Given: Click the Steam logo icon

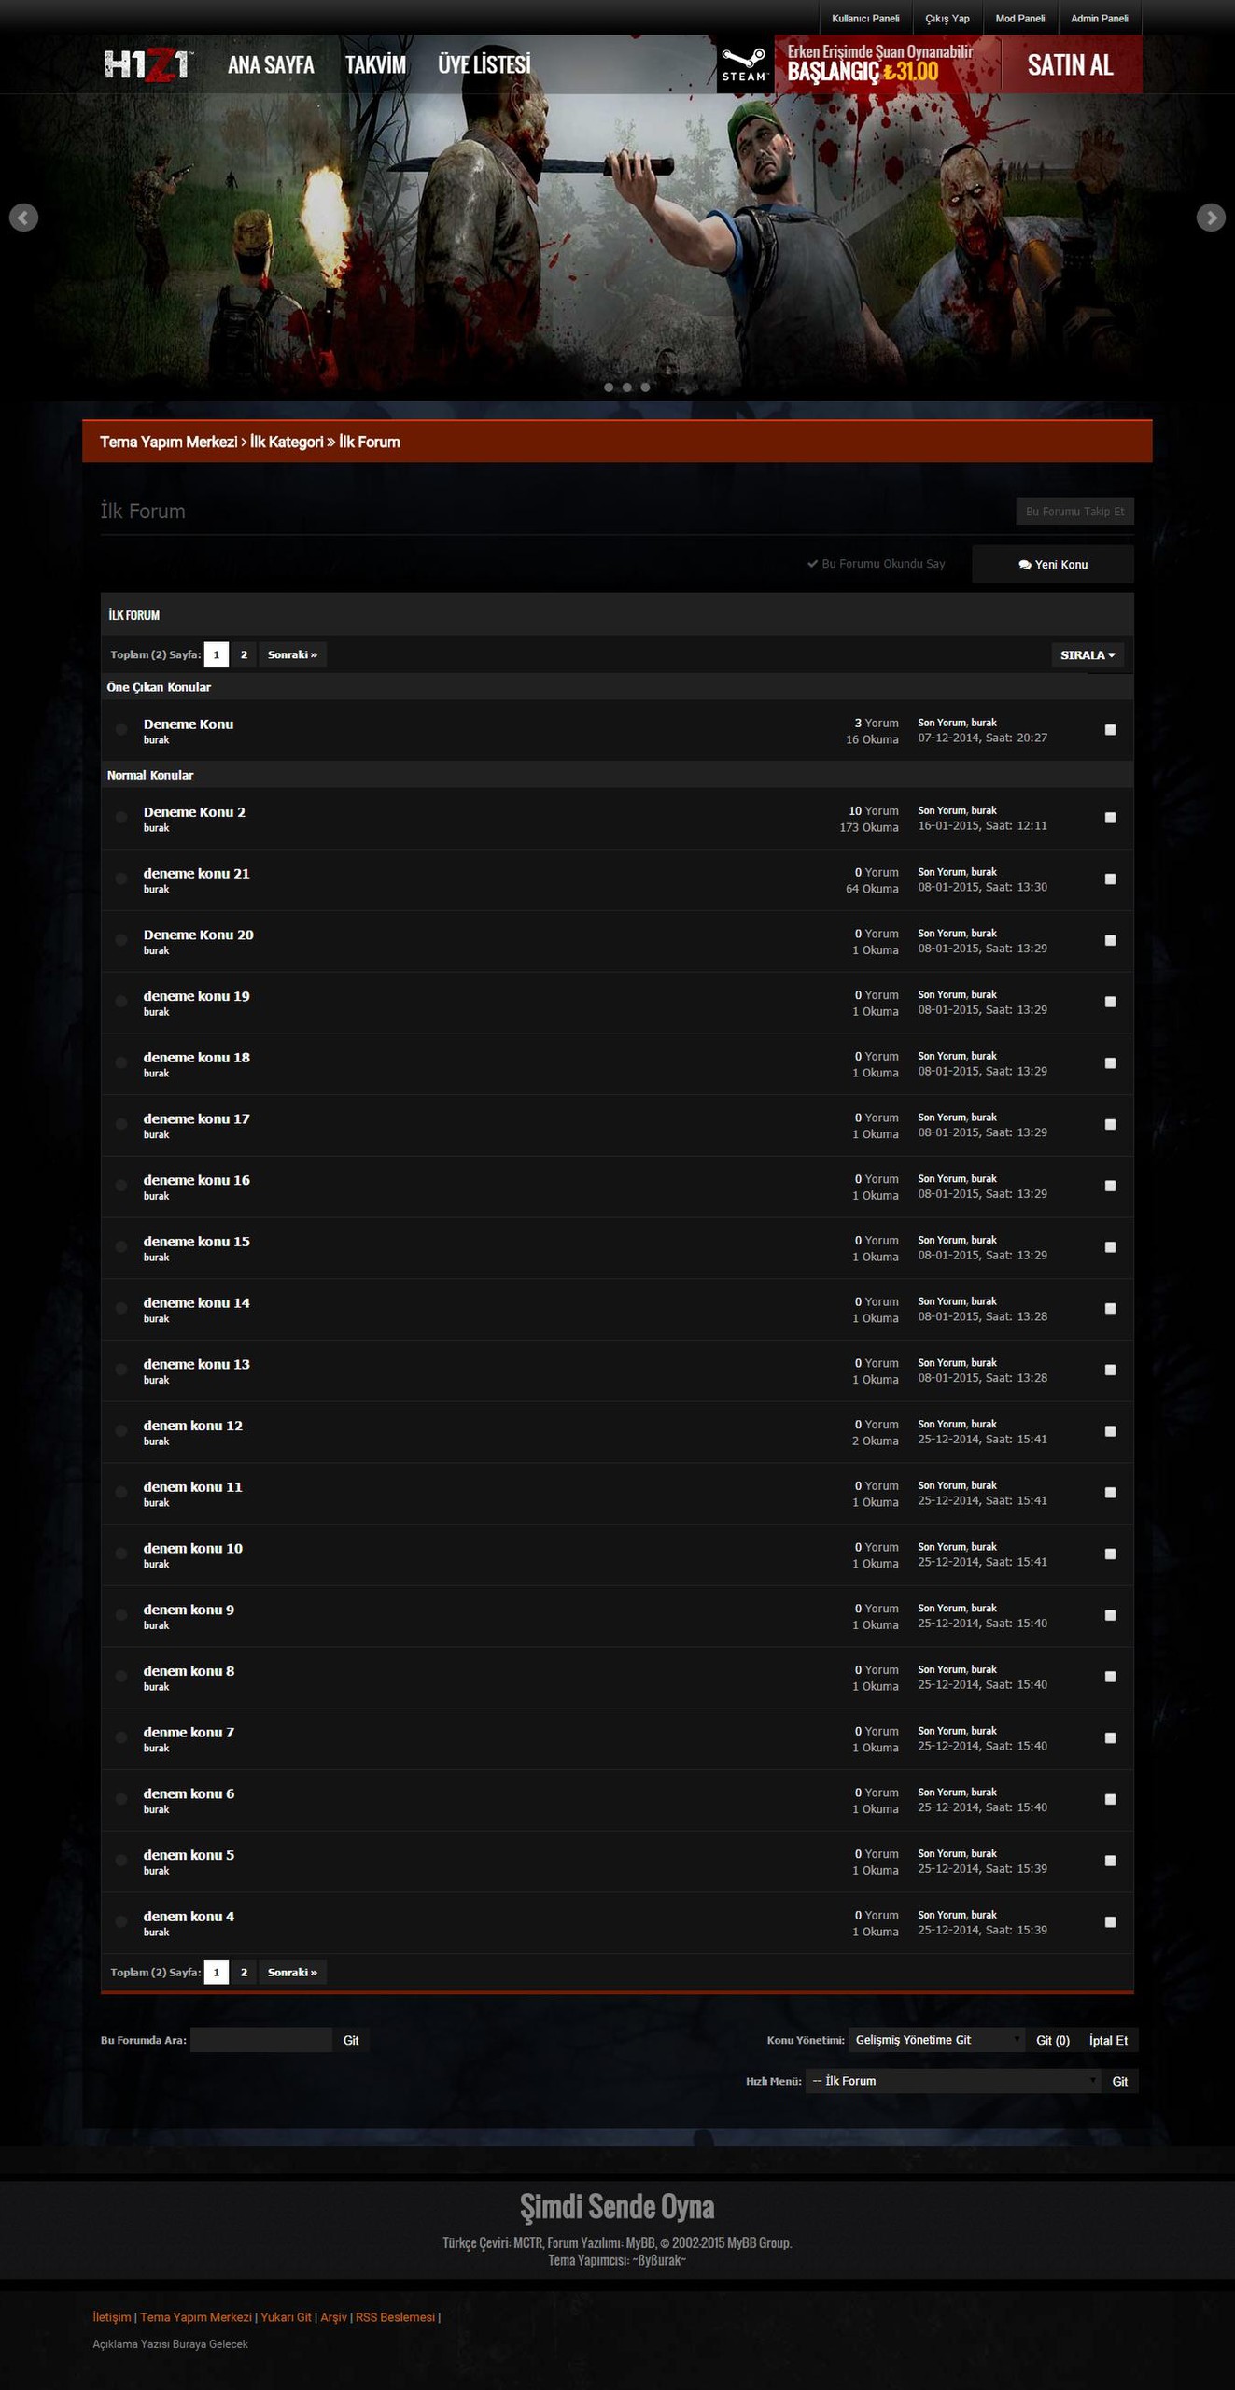Looking at the screenshot, I should coord(745,64).
